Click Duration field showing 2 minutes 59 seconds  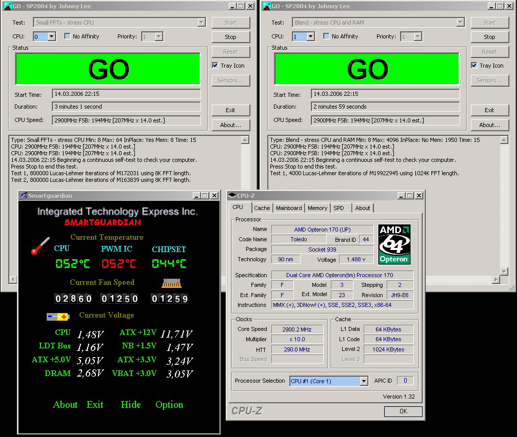point(385,107)
